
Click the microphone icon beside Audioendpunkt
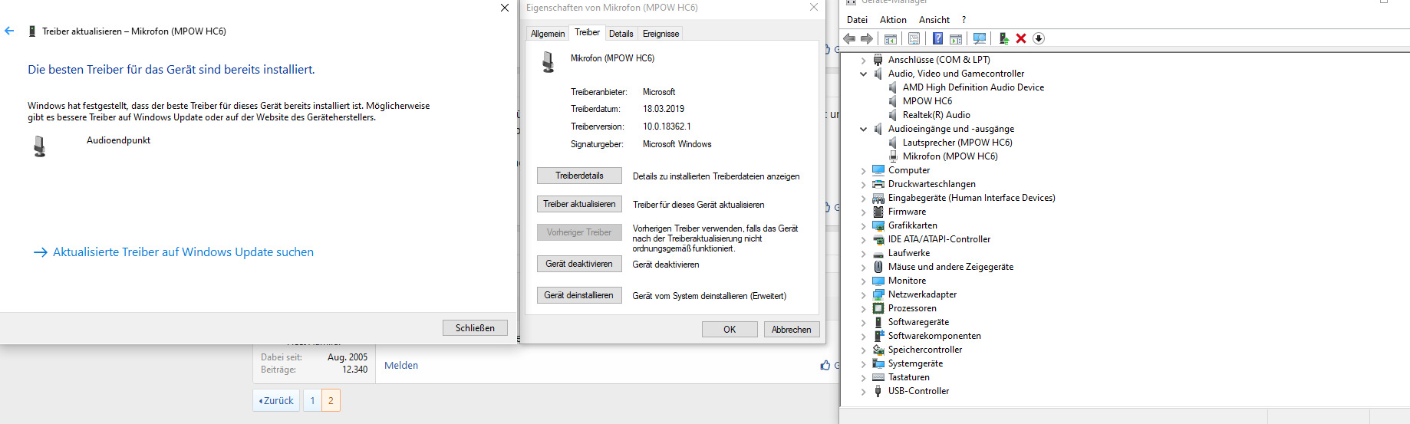(x=40, y=146)
